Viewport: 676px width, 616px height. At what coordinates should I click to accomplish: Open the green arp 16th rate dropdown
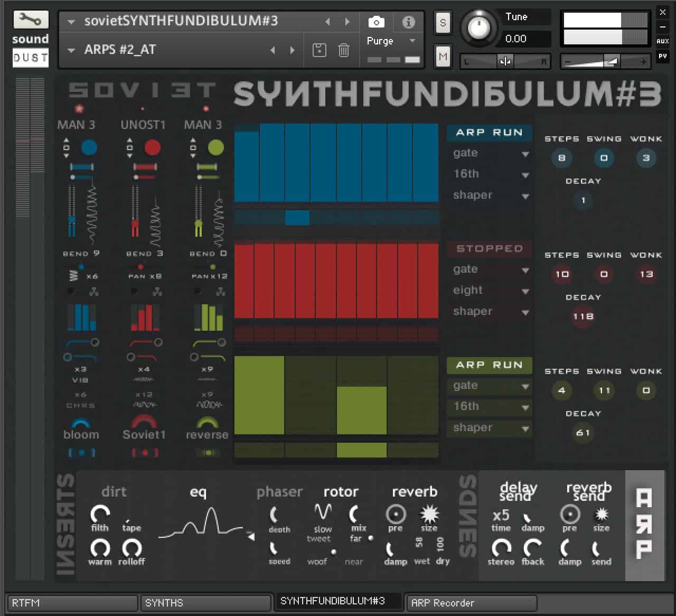(x=489, y=406)
